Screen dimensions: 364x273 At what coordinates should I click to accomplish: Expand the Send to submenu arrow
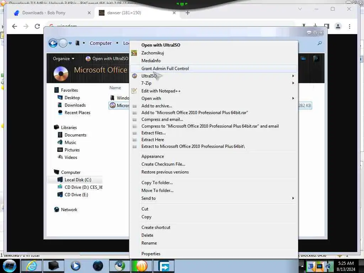pos(293,198)
